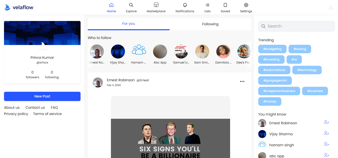Open Sam Smith's avatar in Who to follow
This screenshot has width=338, height=158.
(x=202, y=51)
